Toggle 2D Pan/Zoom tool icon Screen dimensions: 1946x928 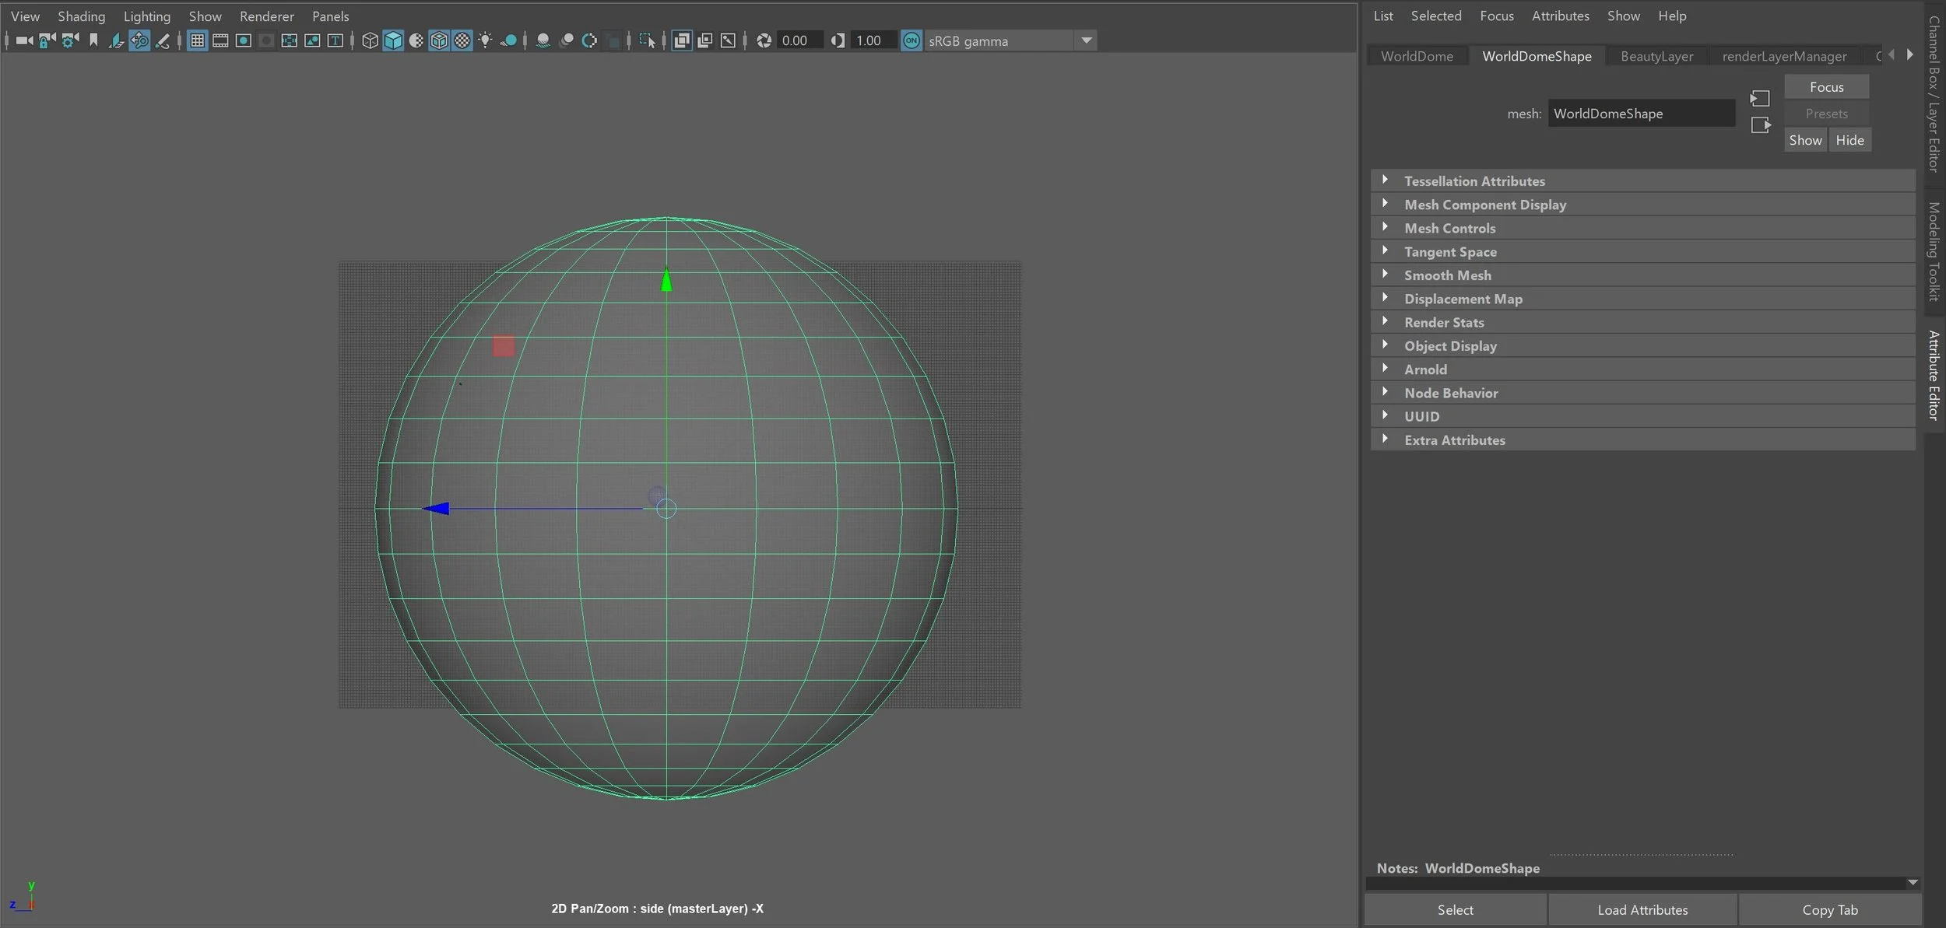139,40
